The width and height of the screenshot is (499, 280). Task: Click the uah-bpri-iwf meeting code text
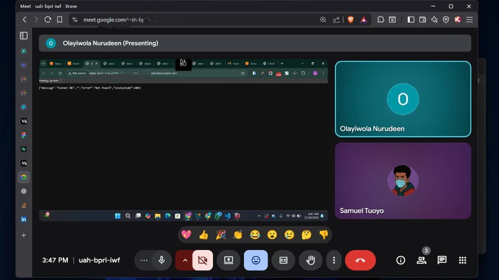pyautogui.click(x=99, y=260)
